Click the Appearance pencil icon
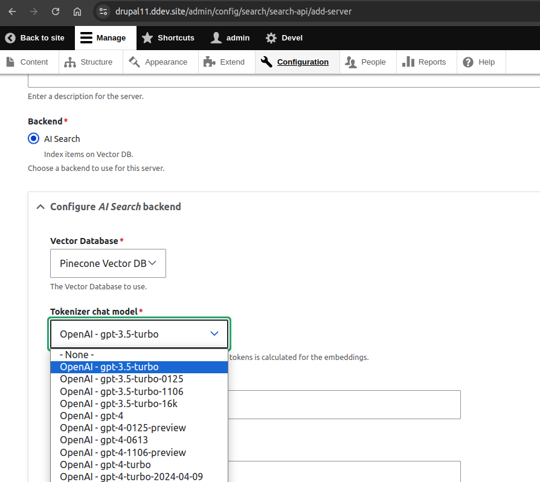The height and width of the screenshot is (482, 540). pos(134,62)
